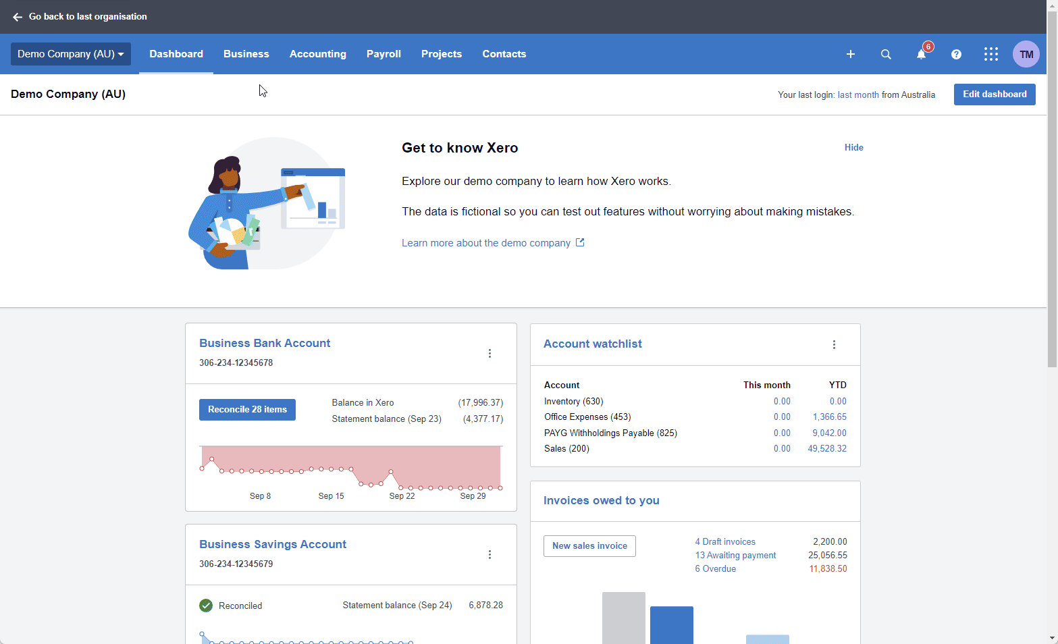Open the TM user profile avatar
Image resolution: width=1058 pixels, height=644 pixels.
pos(1026,54)
